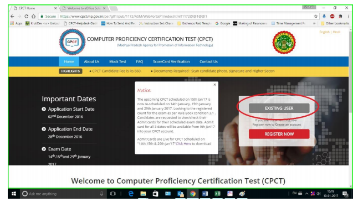The height and width of the screenshot is (202, 358).
Task: Switch to CPCT Home tab
Action: point(34,8)
